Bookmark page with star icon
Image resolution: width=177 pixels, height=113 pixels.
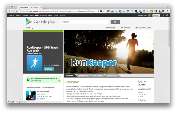pyautogui.click(x=104, y=11)
